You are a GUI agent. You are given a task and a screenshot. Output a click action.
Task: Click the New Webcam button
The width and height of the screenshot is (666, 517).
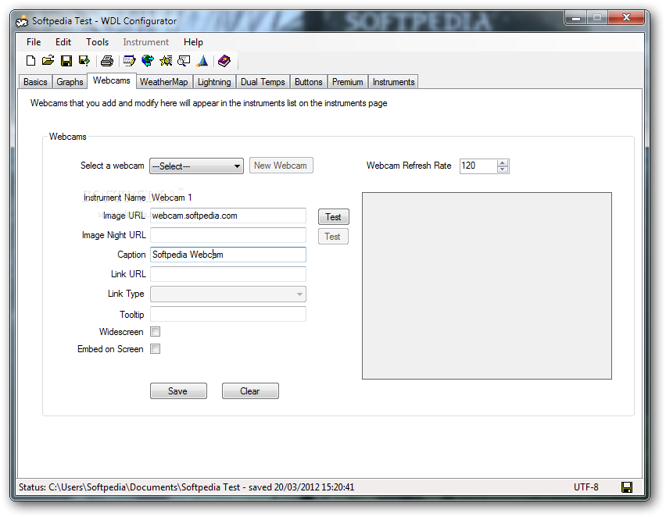[x=281, y=166]
